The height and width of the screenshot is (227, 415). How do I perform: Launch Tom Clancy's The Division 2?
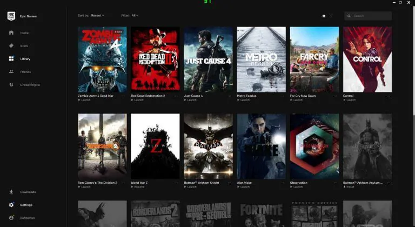[84, 187]
